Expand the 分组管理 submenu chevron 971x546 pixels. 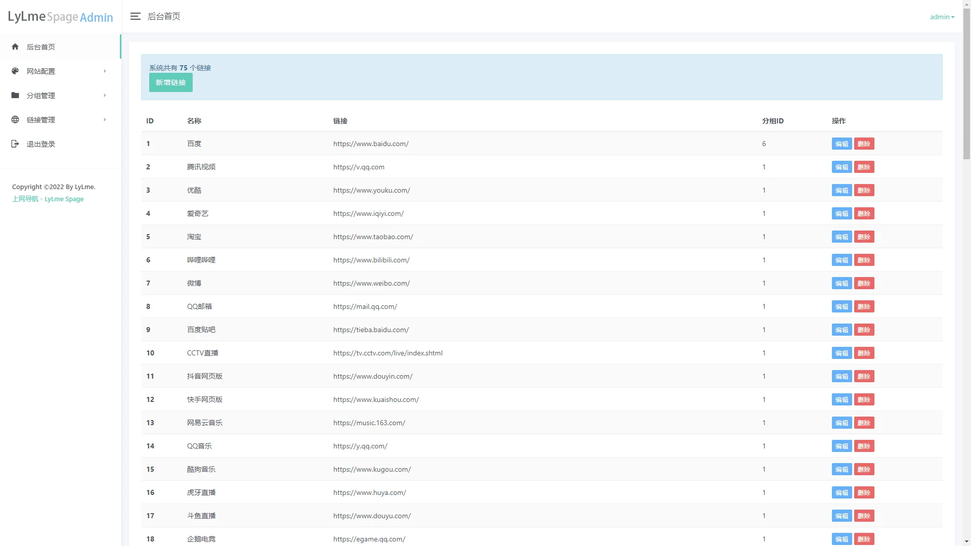[105, 95]
